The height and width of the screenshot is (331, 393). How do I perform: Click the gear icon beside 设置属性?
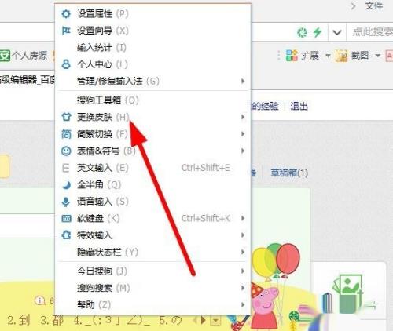point(66,13)
